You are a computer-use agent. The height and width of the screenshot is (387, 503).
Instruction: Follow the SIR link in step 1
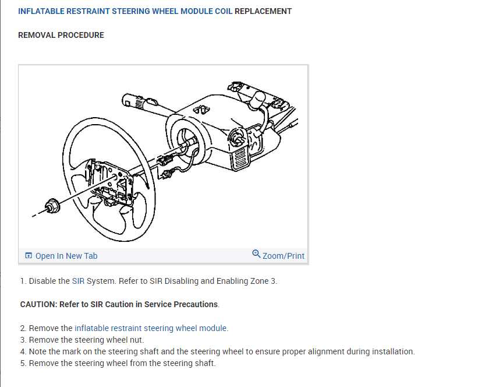pos(79,281)
